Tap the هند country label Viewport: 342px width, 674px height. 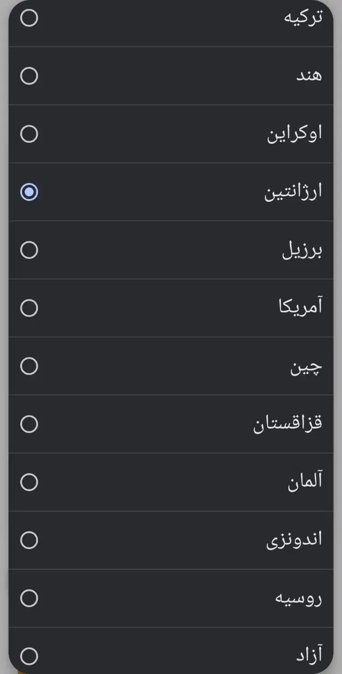coord(309,75)
